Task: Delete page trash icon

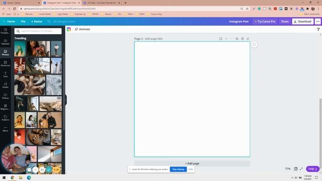Action: click(243, 39)
